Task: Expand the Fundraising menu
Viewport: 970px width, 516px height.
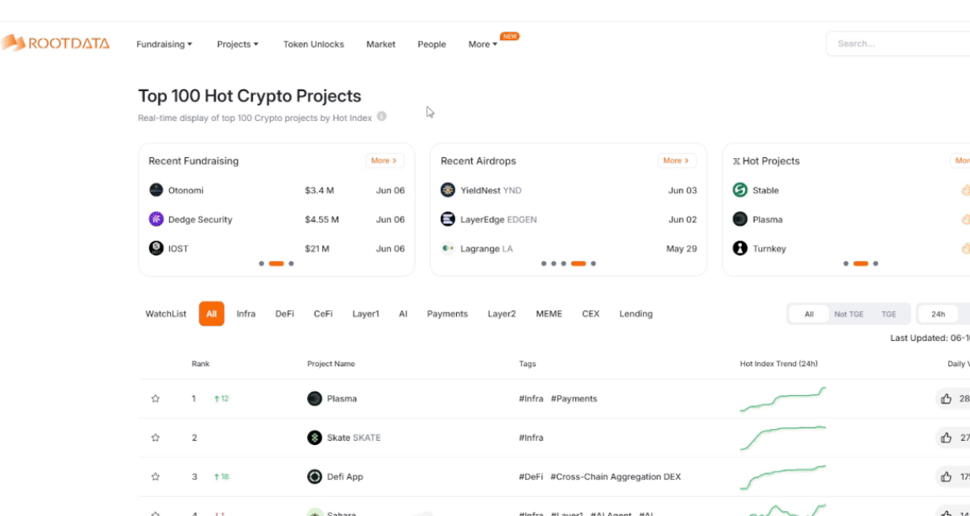Action: point(164,44)
